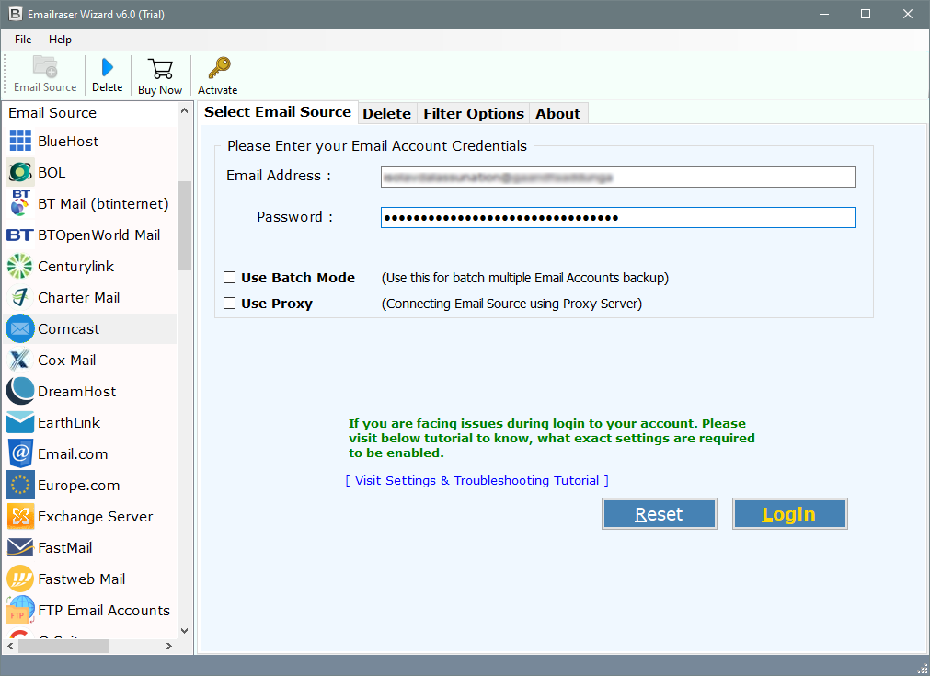Pick the Cox Mail icon
Screen dimensions: 930x676
tap(20, 360)
